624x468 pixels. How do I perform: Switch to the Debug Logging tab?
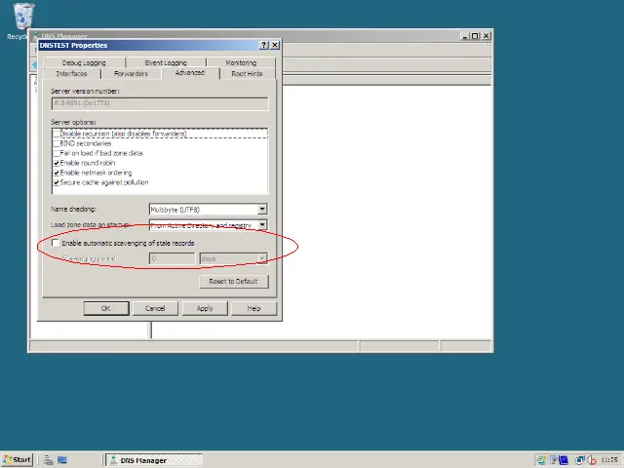click(84, 62)
